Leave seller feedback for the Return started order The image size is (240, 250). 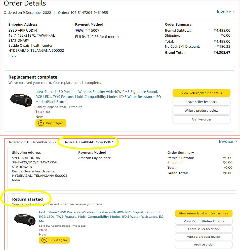tap(204, 229)
